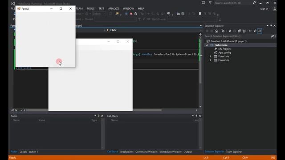Toggle auto-hide pin on Call Stack panel
This screenshot has height=160, width=285.
click(x=196, y=116)
